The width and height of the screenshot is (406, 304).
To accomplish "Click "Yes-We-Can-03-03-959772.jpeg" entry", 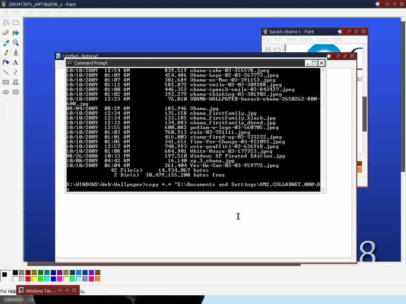I will 234,165.
